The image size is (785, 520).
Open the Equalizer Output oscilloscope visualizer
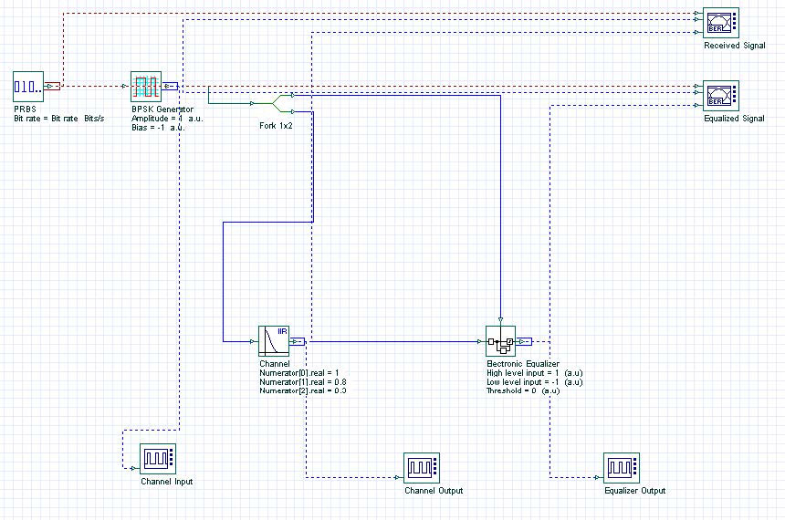(x=622, y=468)
